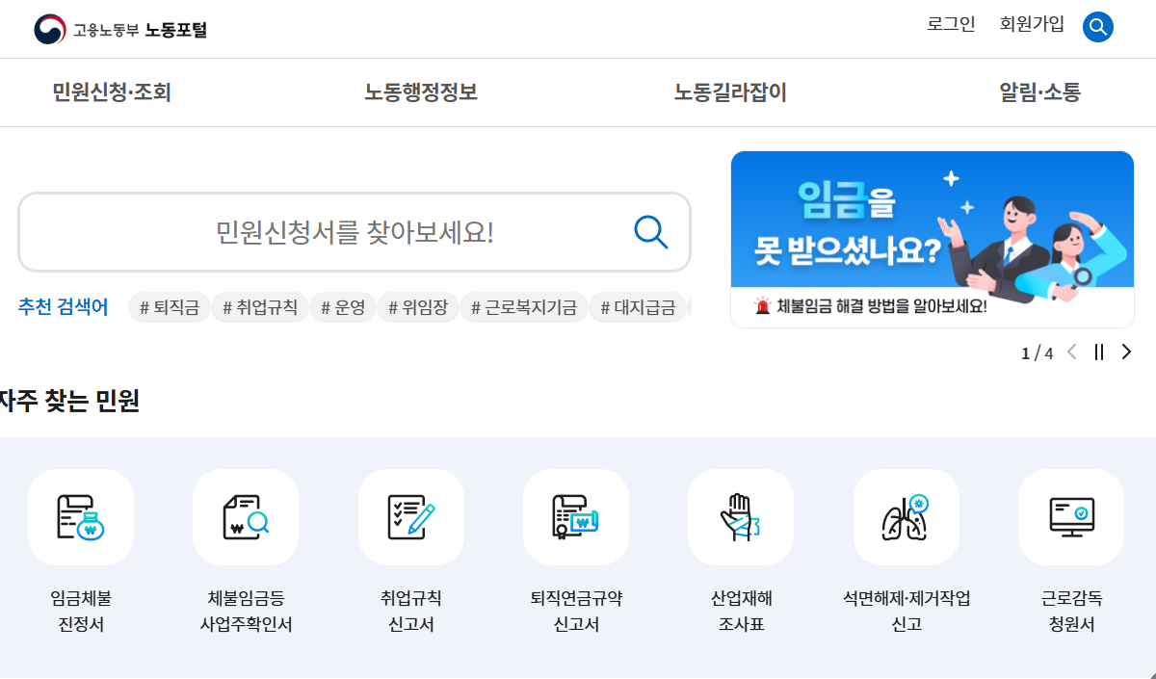Open 석면해제·제거작업 신고 lungs icon

(x=906, y=517)
